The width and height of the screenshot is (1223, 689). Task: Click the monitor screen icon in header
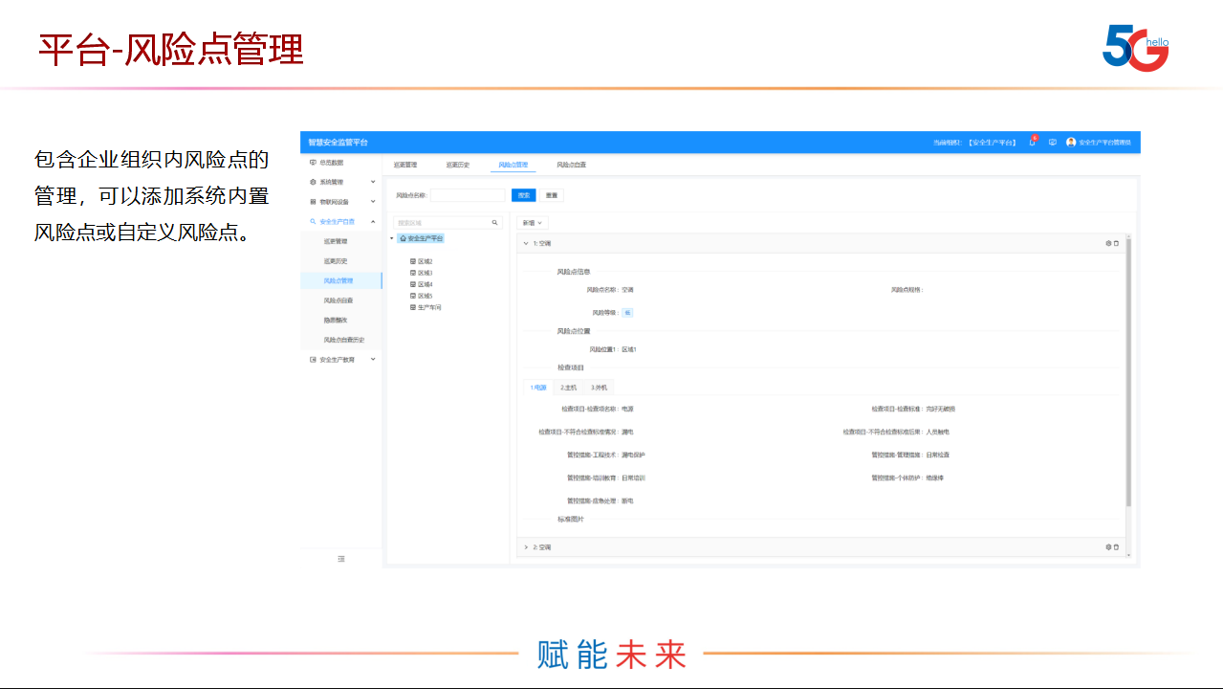coord(1052,143)
